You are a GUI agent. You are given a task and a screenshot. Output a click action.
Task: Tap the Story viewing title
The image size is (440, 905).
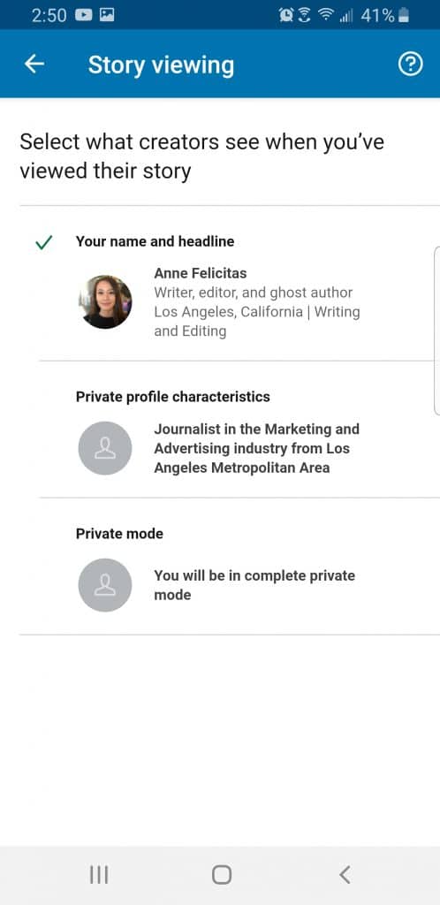[x=161, y=65]
